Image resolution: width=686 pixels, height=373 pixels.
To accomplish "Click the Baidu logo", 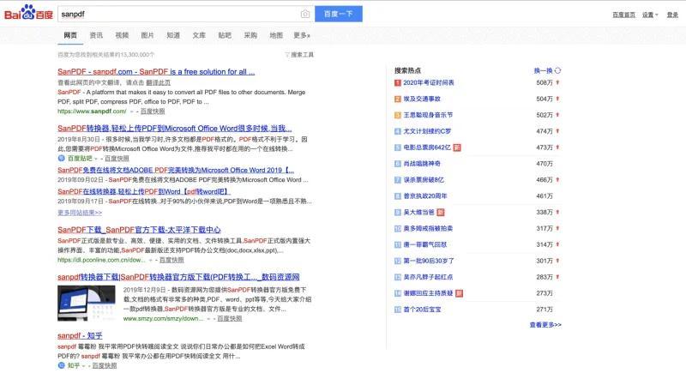I will pyautogui.click(x=28, y=13).
